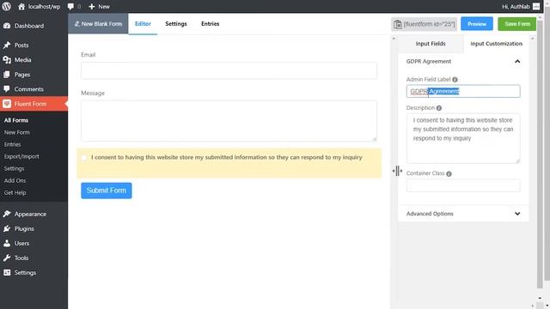Viewport: 550px width, 309px height.
Task: Open Entries in Fluent Form submenu
Action: [x=12, y=144]
